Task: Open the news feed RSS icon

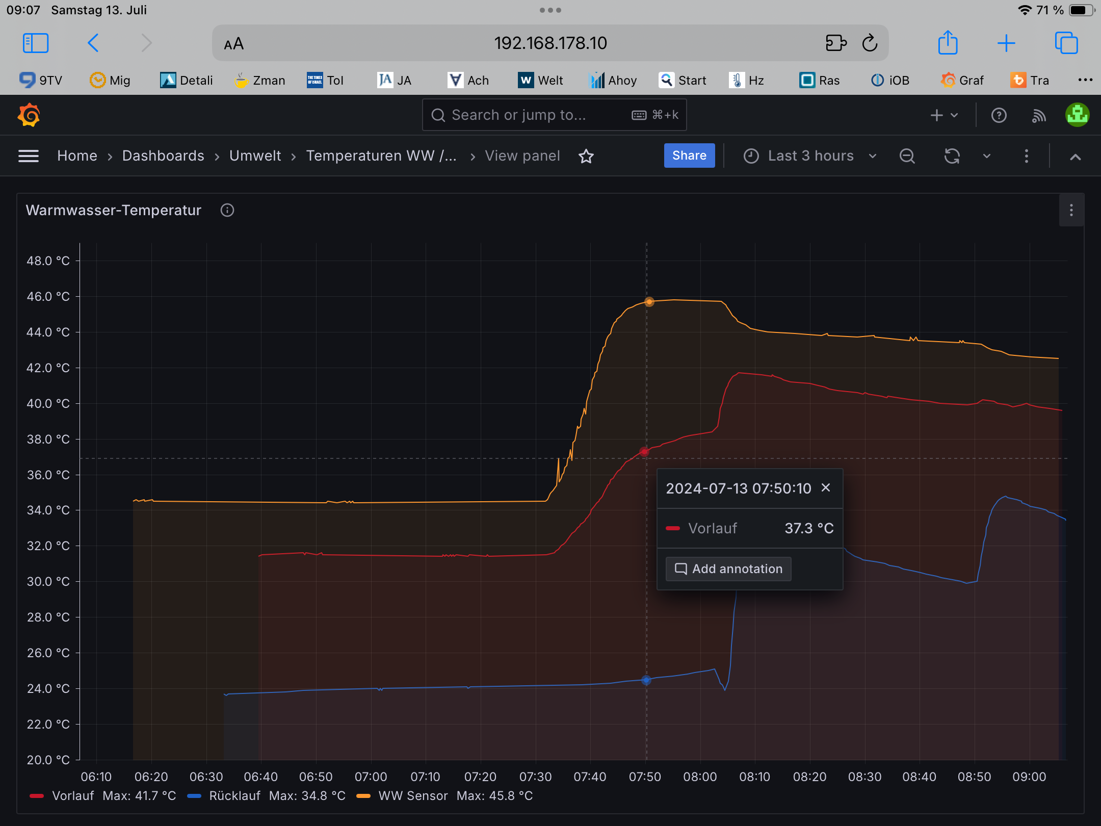Action: click(x=1039, y=116)
